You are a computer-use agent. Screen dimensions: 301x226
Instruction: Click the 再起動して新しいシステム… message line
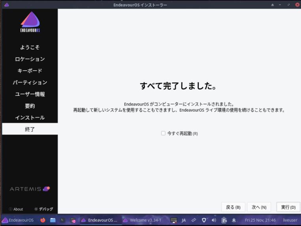tap(179, 110)
